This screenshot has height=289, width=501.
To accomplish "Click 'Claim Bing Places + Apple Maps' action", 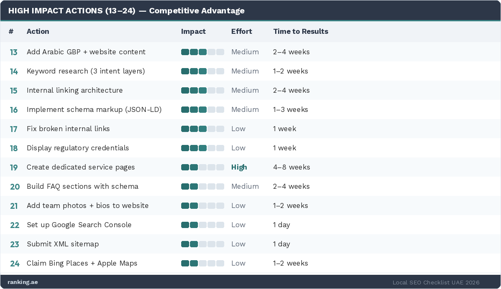I will click(x=82, y=264).
